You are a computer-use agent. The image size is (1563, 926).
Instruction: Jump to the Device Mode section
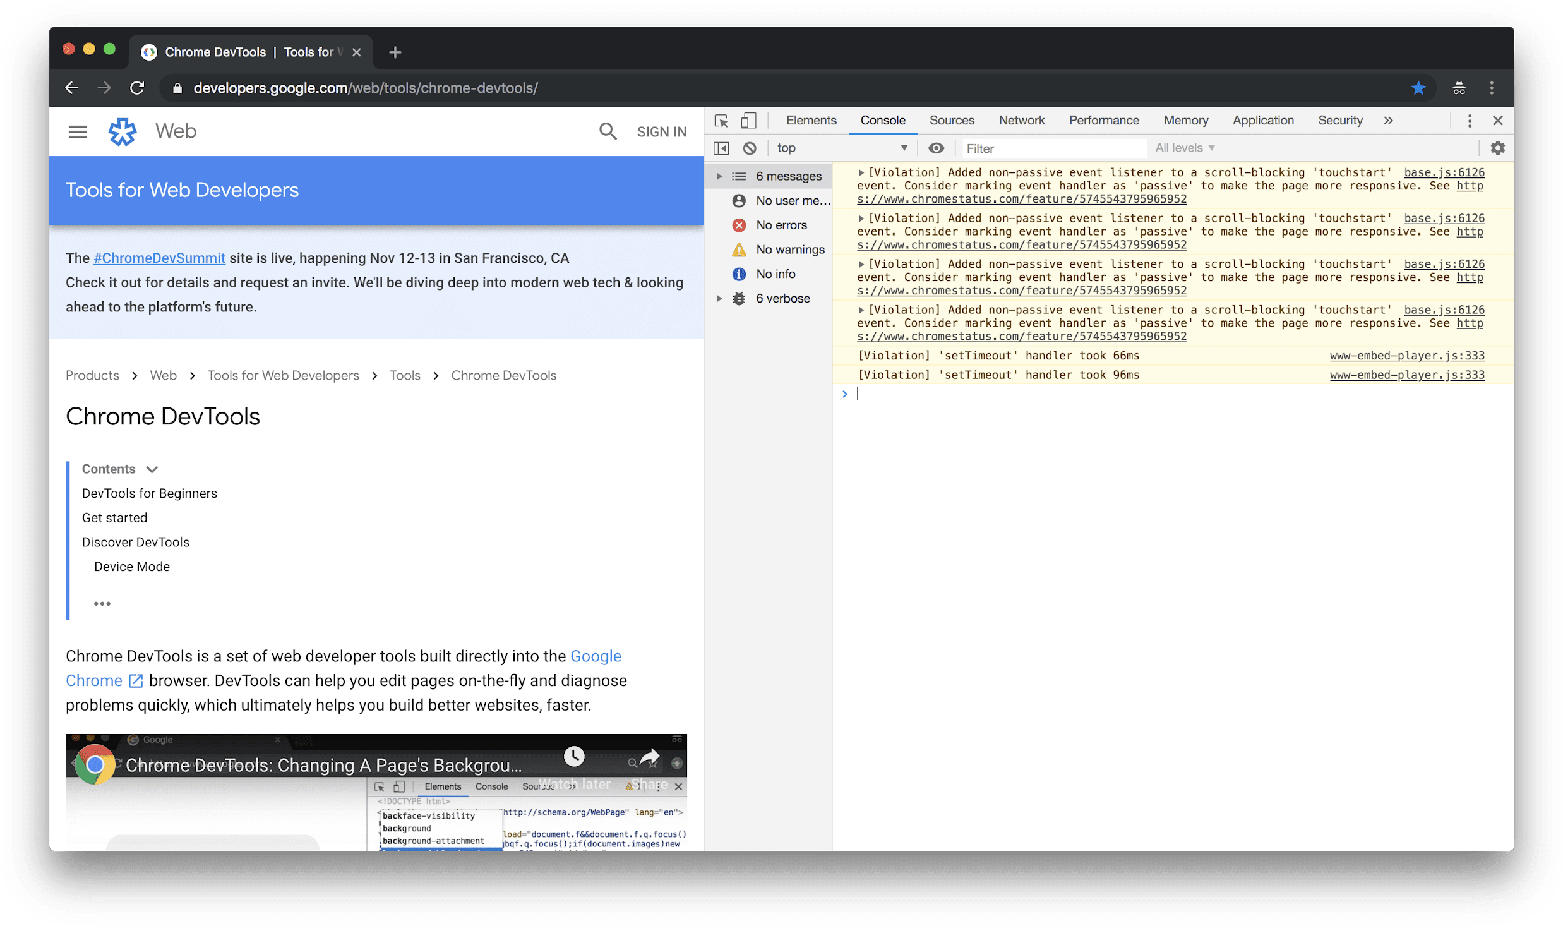coord(131,567)
